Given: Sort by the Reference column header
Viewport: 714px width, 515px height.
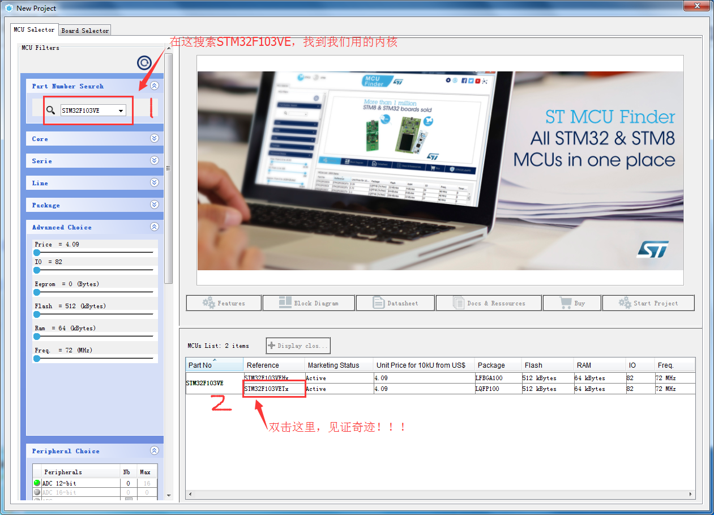Looking at the screenshot, I should 274,365.
